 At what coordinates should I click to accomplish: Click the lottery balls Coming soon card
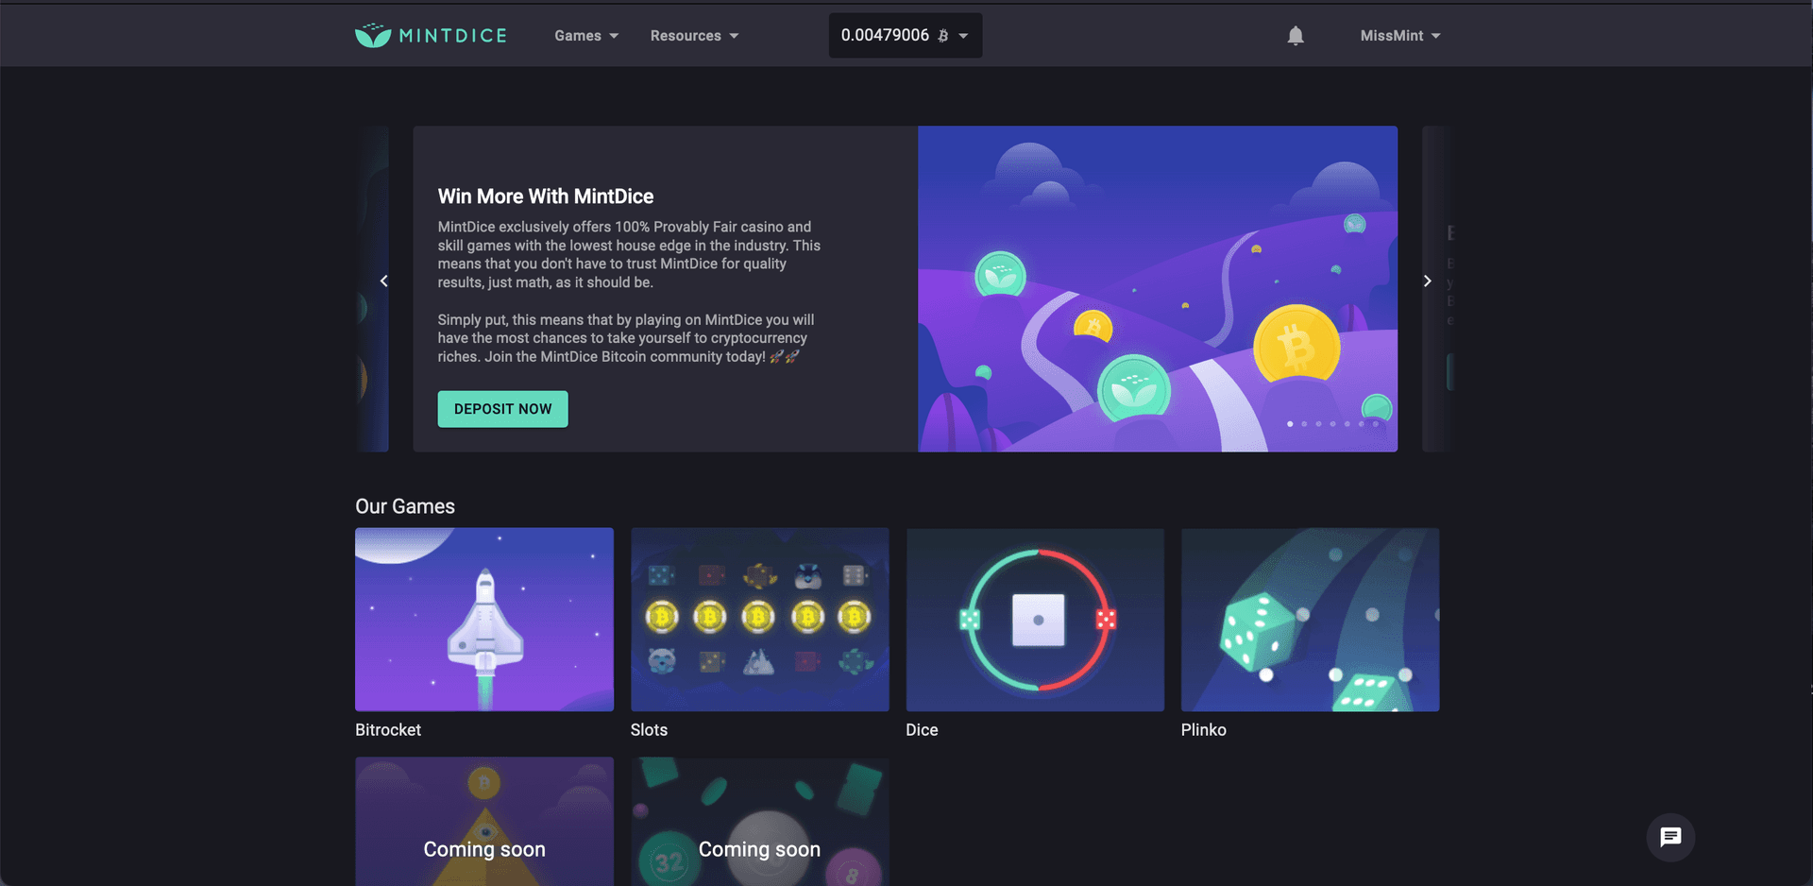tap(759, 822)
